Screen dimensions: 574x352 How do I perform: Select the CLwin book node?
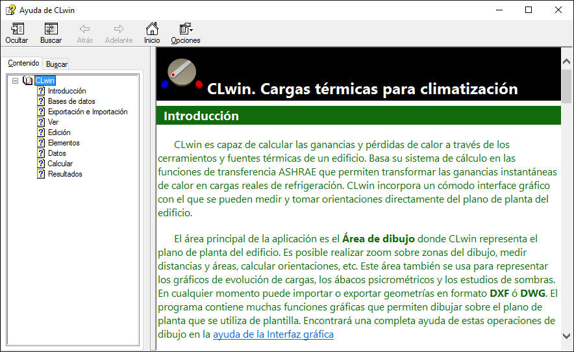pyautogui.click(x=45, y=81)
